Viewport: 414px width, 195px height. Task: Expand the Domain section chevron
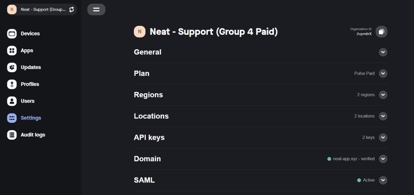(383, 159)
